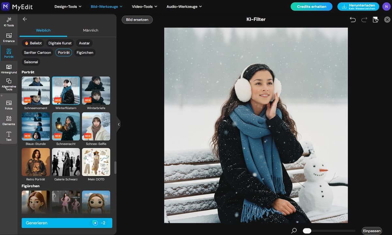Image resolution: width=392 pixels, height=235 pixels.
Task: Switch to the Männlich tab
Action: pyautogui.click(x=90, y=30)
